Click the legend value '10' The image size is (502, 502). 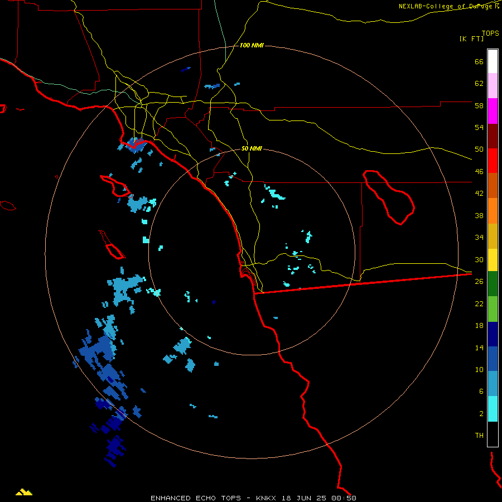(x=479, y=370)
